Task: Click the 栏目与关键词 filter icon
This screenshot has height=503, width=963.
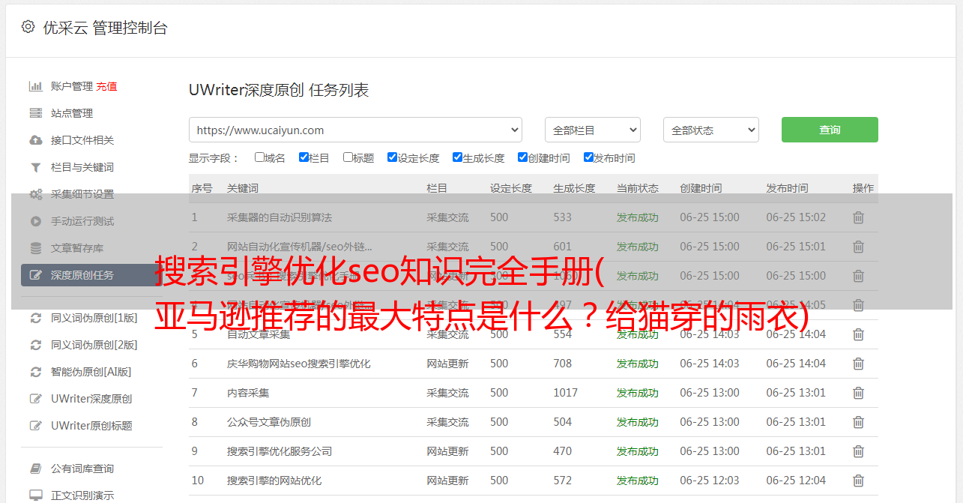Action: tap(35, 167)
